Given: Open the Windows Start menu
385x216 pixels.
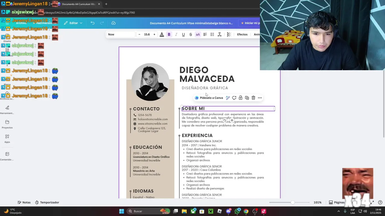Looking at the screenshot, I should 122,211.
